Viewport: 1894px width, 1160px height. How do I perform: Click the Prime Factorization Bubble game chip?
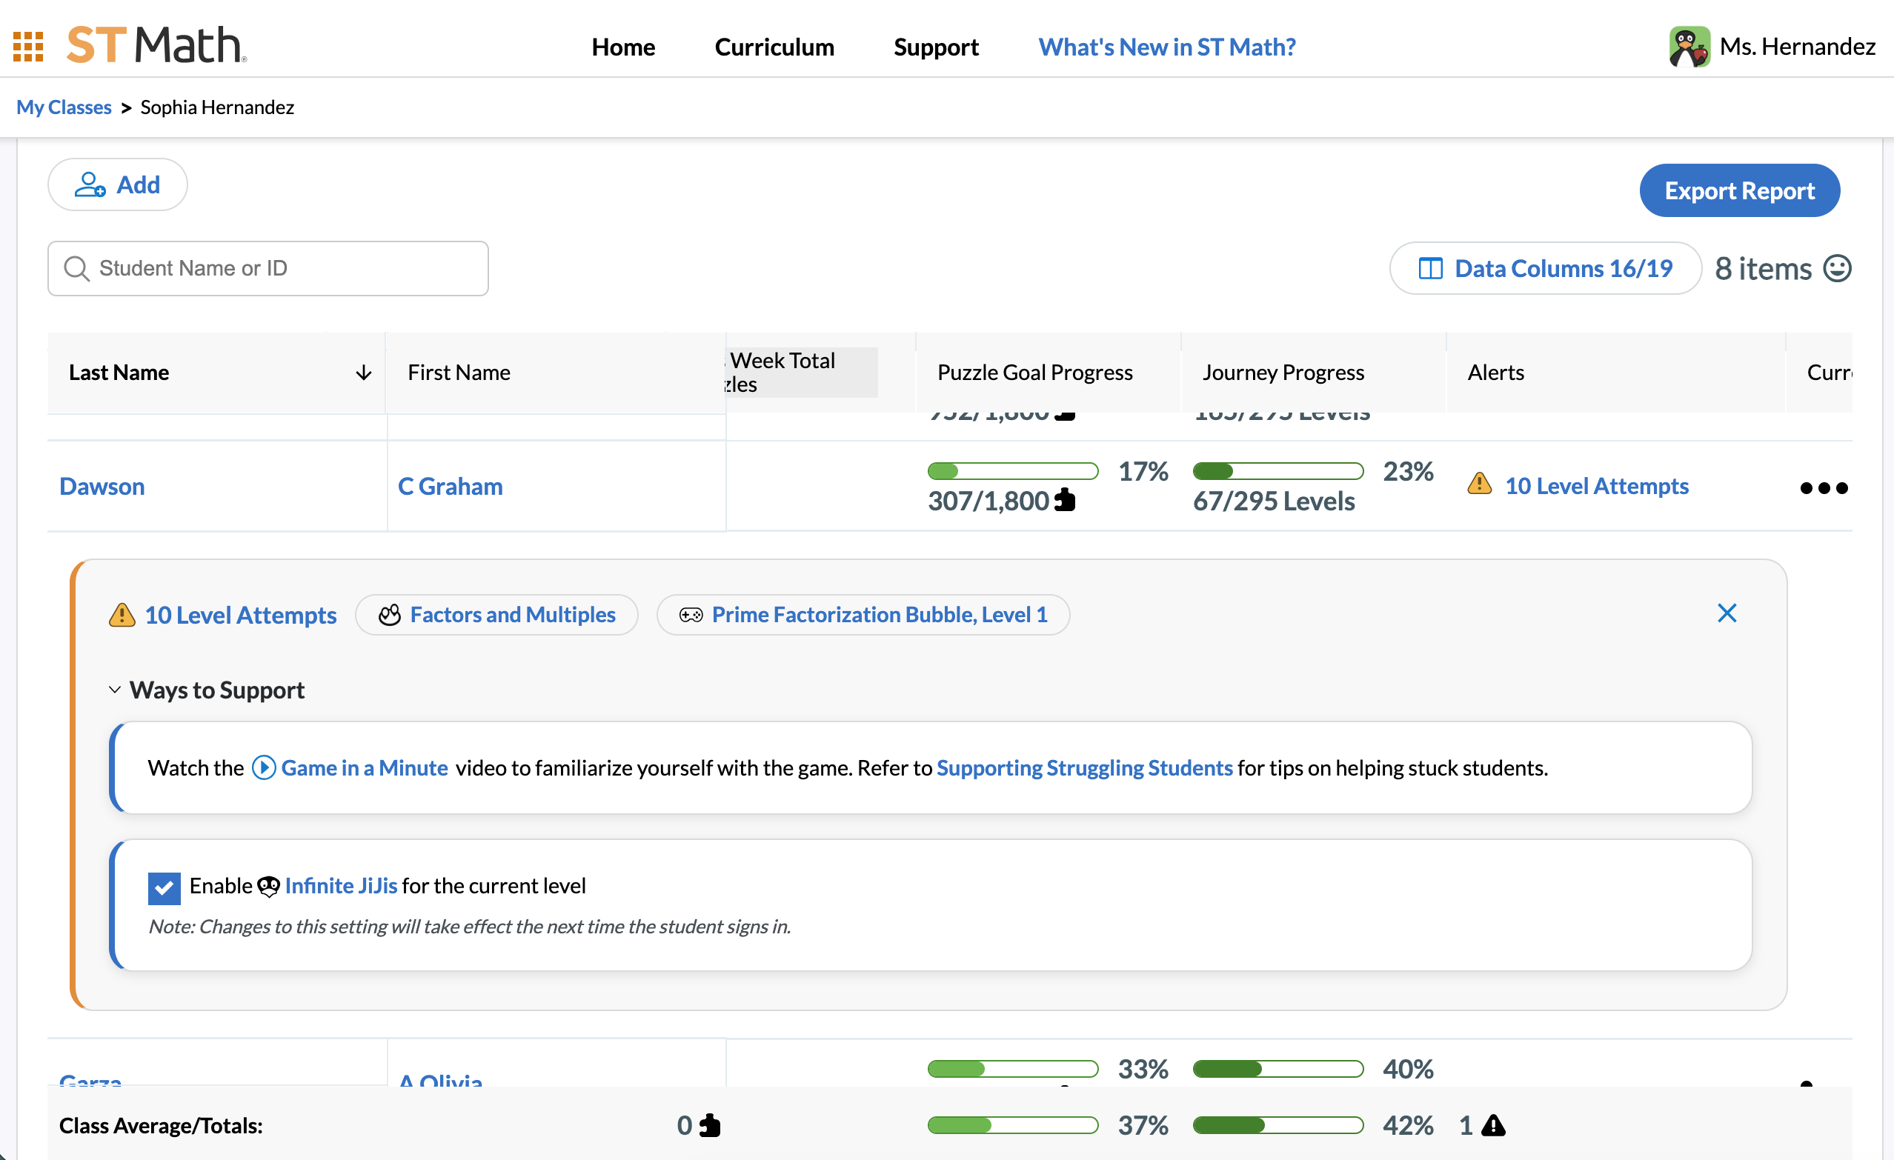pyautogui.click(x=863, y=615)
